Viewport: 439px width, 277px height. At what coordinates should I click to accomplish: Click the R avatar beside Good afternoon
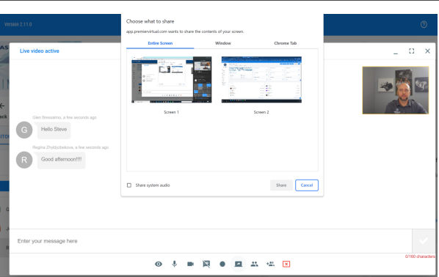click(x=24, y=160)
